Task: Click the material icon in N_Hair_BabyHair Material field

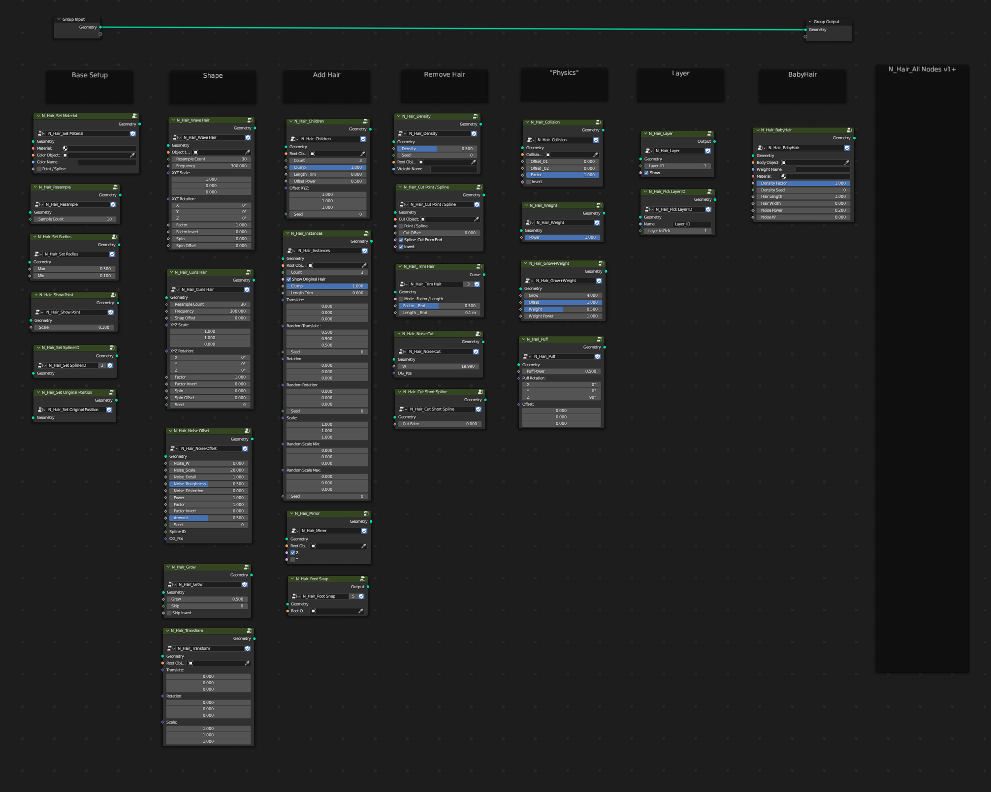Action: tap(784, 176)
